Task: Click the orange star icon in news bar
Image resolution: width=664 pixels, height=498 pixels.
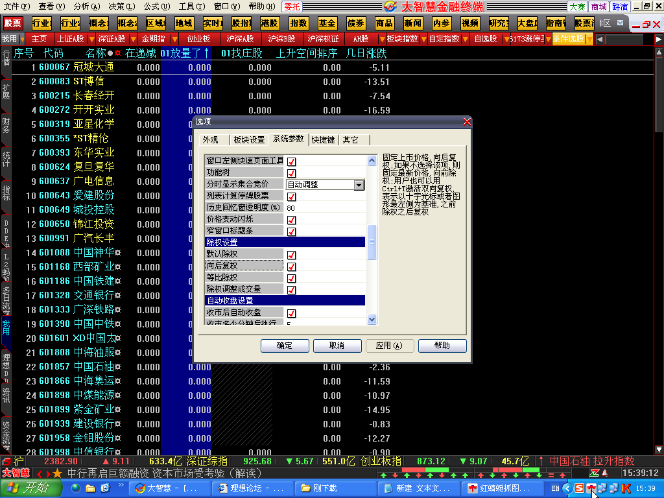Action: (58, 473)
